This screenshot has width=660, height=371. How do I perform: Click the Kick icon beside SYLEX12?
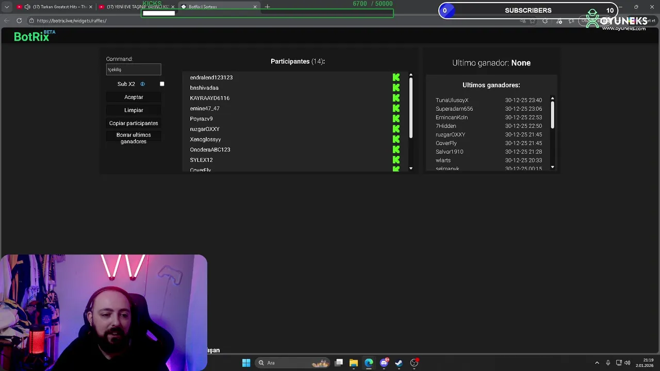pyautogui.click(x=396, y=160)
